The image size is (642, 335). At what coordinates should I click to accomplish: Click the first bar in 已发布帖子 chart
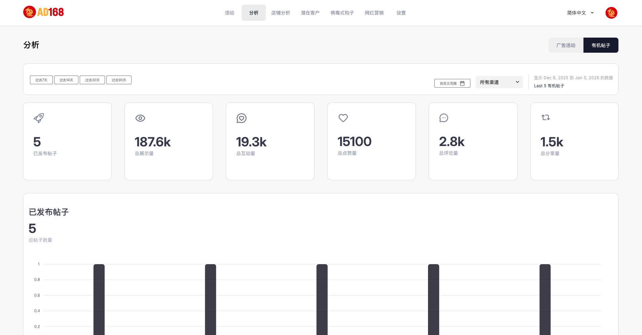[x=99, y=299]
